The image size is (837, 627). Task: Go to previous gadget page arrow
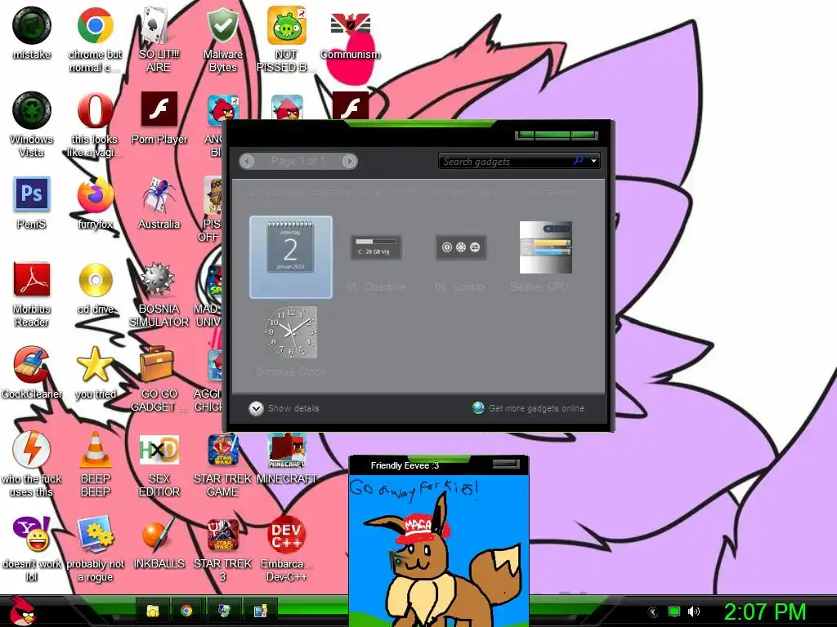[247, 161]
